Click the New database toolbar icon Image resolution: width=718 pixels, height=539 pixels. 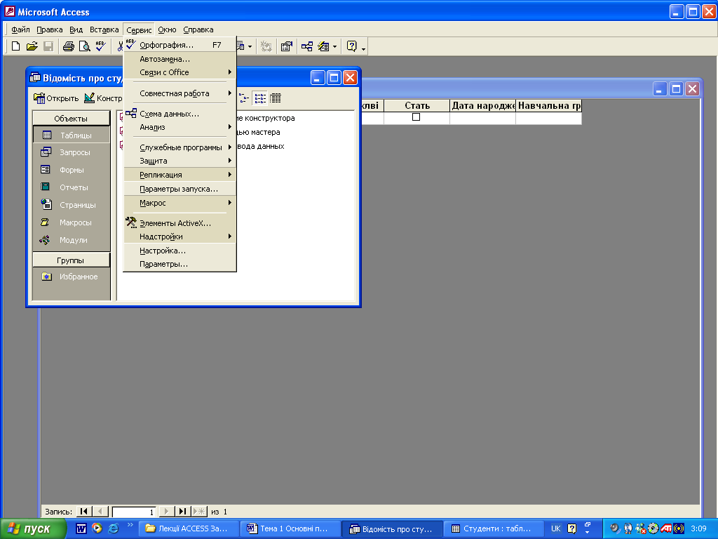(x=15, y=46)
